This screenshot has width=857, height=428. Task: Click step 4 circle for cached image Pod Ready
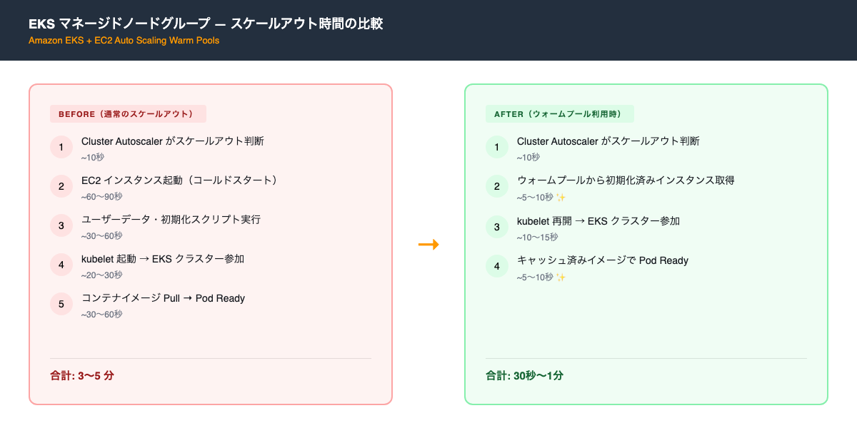point(497,265)
